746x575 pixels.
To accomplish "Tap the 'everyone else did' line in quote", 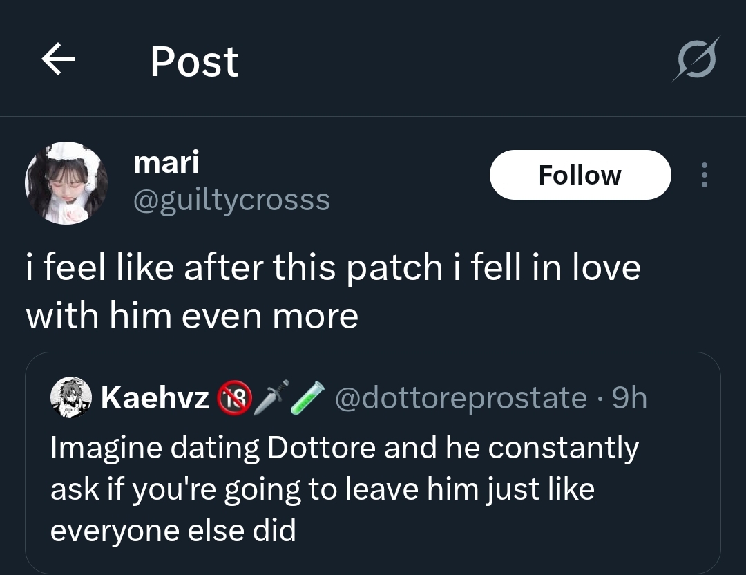I will [173, 530].
